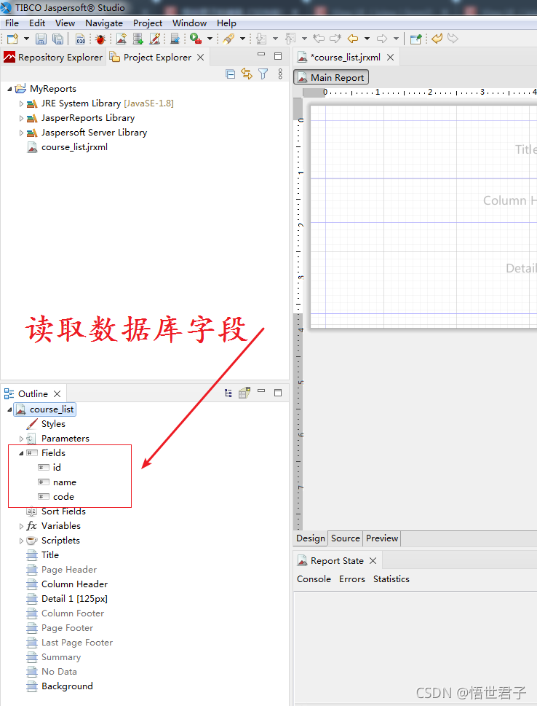Click the red bug debug icon
Screen dimensions: 537x706
pyautogui.click(x=100, y=39)
